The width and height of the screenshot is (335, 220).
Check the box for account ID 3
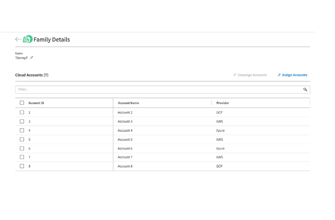pyautogui.click(x=22, y=121)
